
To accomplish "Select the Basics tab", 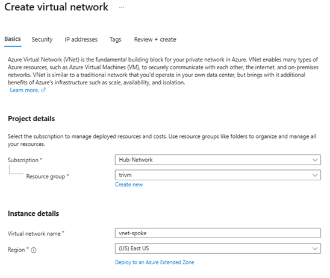I will (13, 39).
